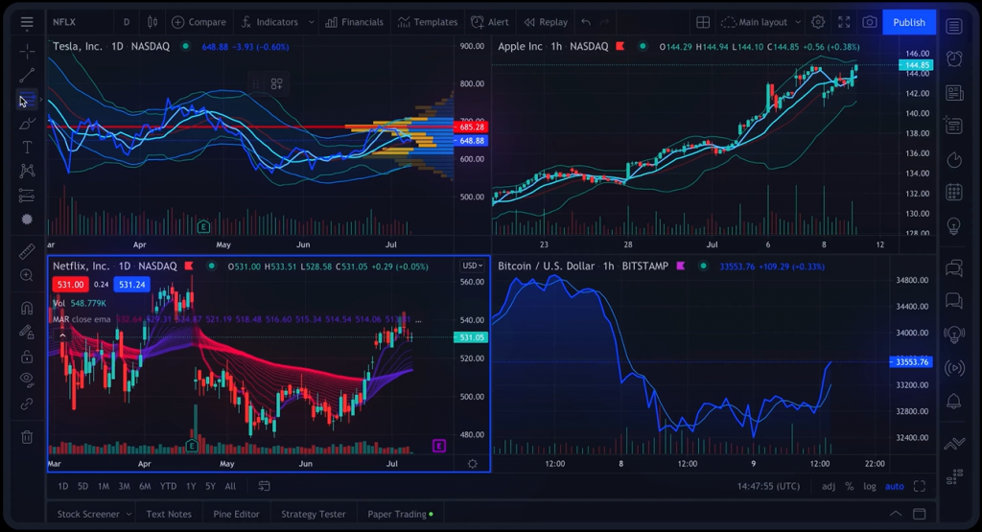The width and height of the screenshot is (982, 532).
Task: Open the select layout grid icon
Action: click(x=703, y=22)
